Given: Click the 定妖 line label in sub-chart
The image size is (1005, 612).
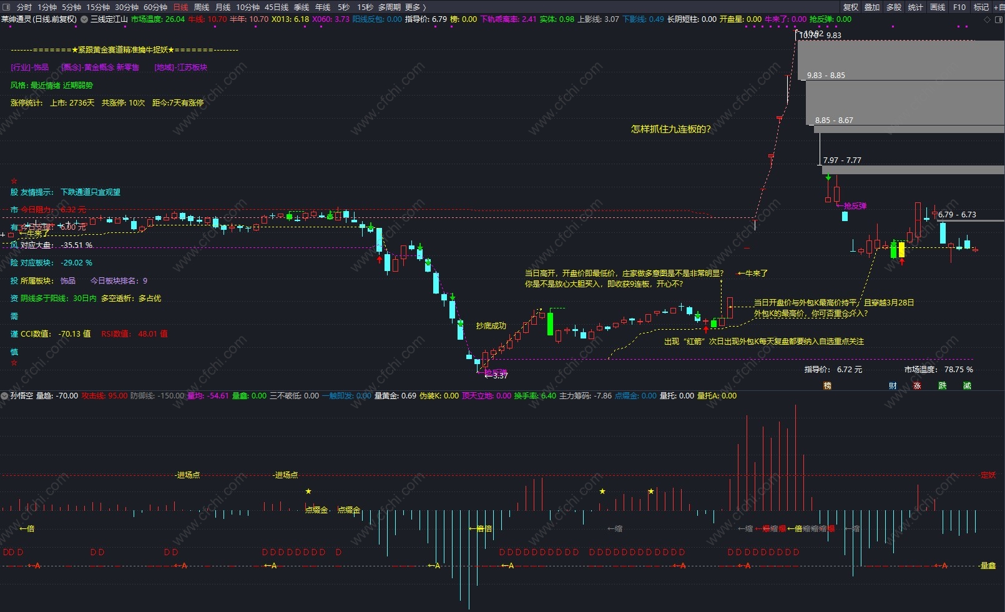Looking at the screenshot, I should click(x=988, y=475).
